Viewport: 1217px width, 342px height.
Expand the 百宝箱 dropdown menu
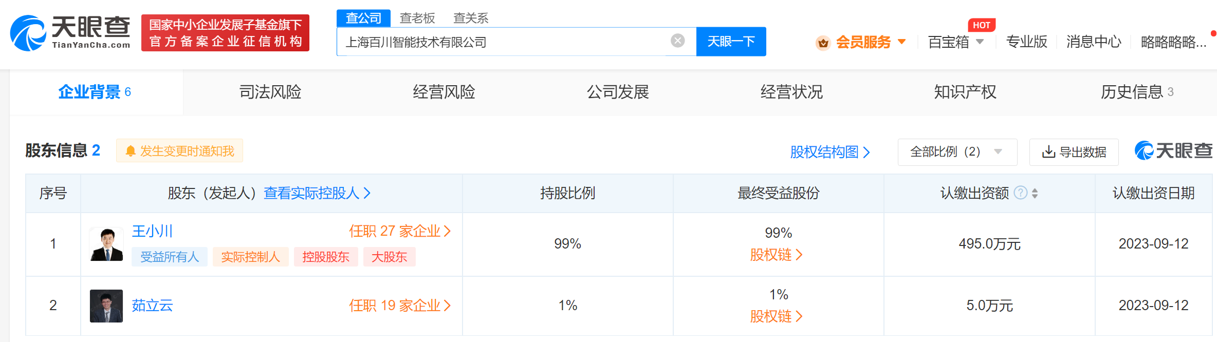pos(980,42)
